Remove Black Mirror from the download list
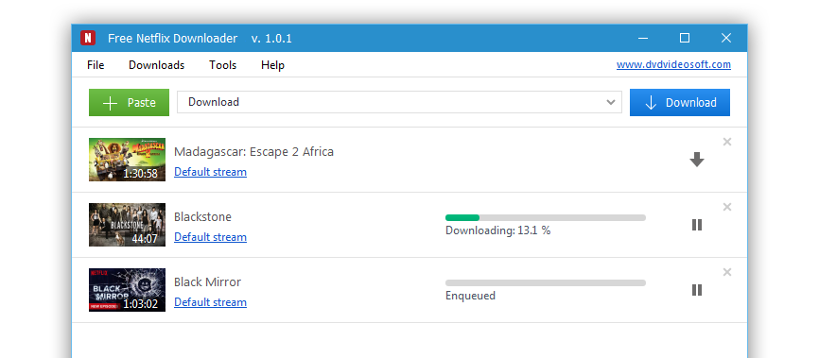819x358 pixels. (x=727, y=272)
